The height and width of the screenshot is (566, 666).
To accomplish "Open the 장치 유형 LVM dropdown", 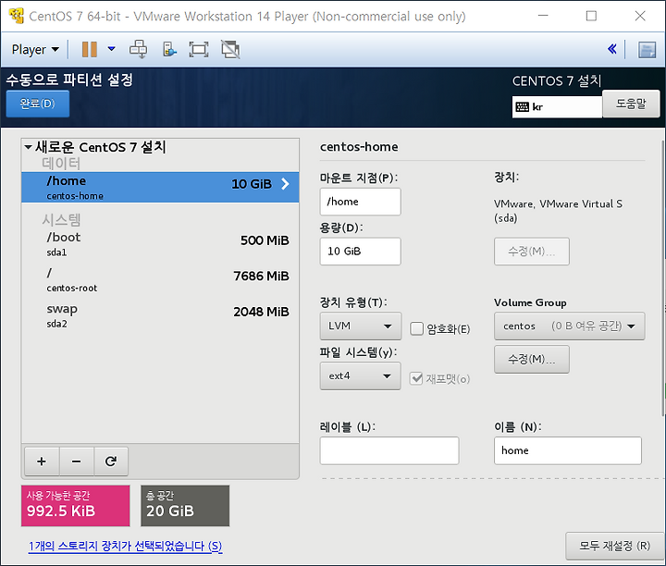I will tap(360, 326).
